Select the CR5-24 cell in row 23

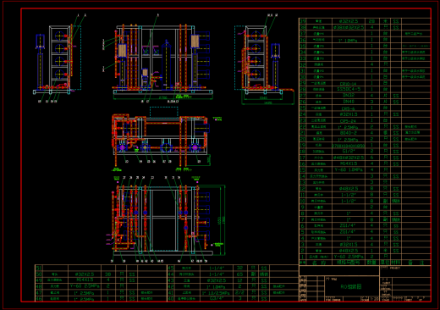tap(348, 120)
